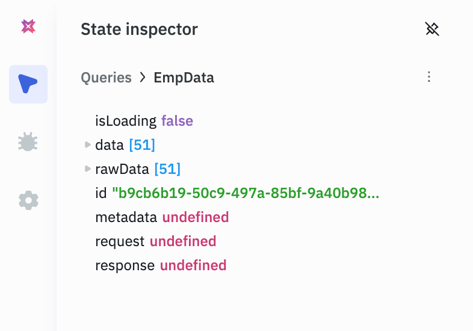Open the State inspector sidebar tab
Screen dimensions: 473x331
pos(28,84)
